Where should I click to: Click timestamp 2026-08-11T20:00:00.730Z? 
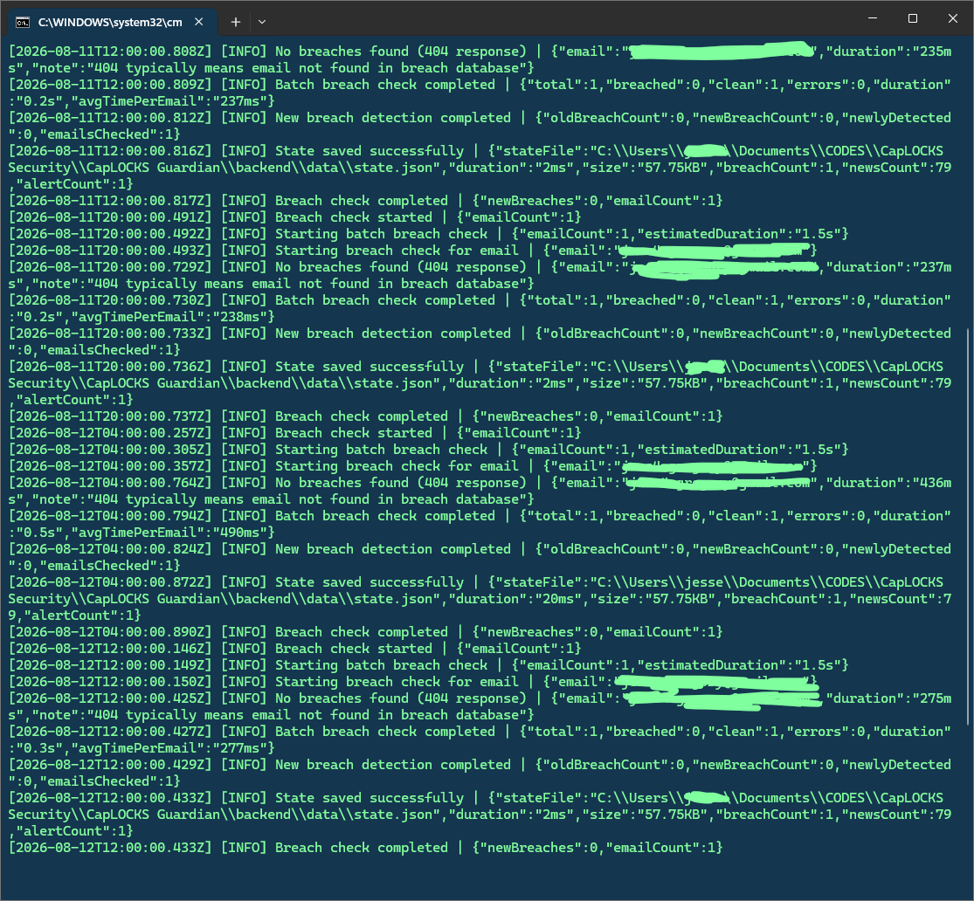point(110,300)
